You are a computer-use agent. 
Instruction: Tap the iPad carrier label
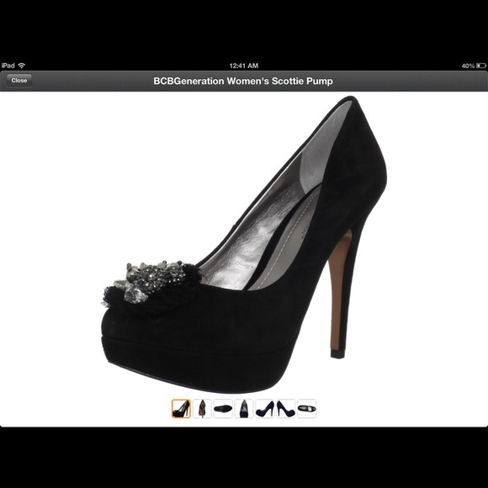point(8,66)
